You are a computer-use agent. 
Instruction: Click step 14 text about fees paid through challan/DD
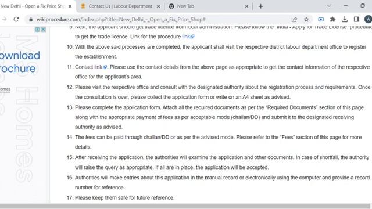pyautogui.click(x=219, y=142)
